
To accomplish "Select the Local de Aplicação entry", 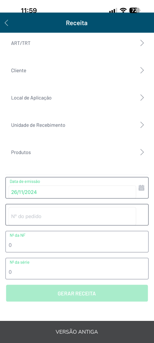I will (x=77, y=98).
